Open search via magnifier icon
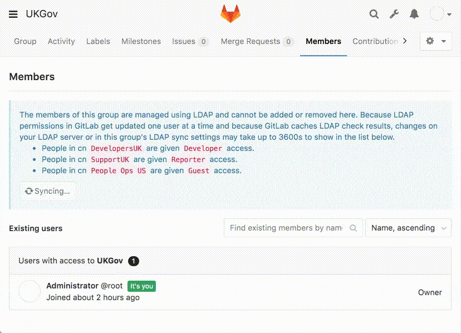 374,14
